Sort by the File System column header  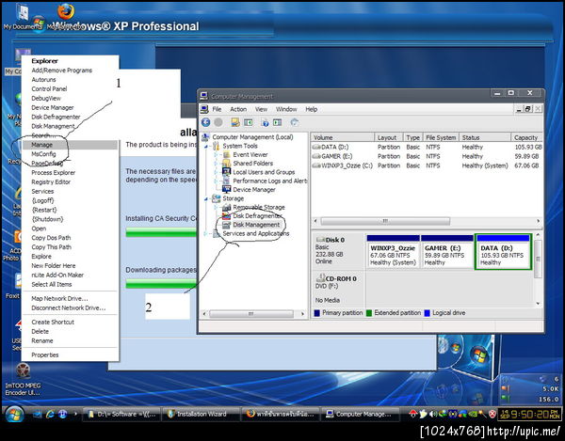pos(441,137)
